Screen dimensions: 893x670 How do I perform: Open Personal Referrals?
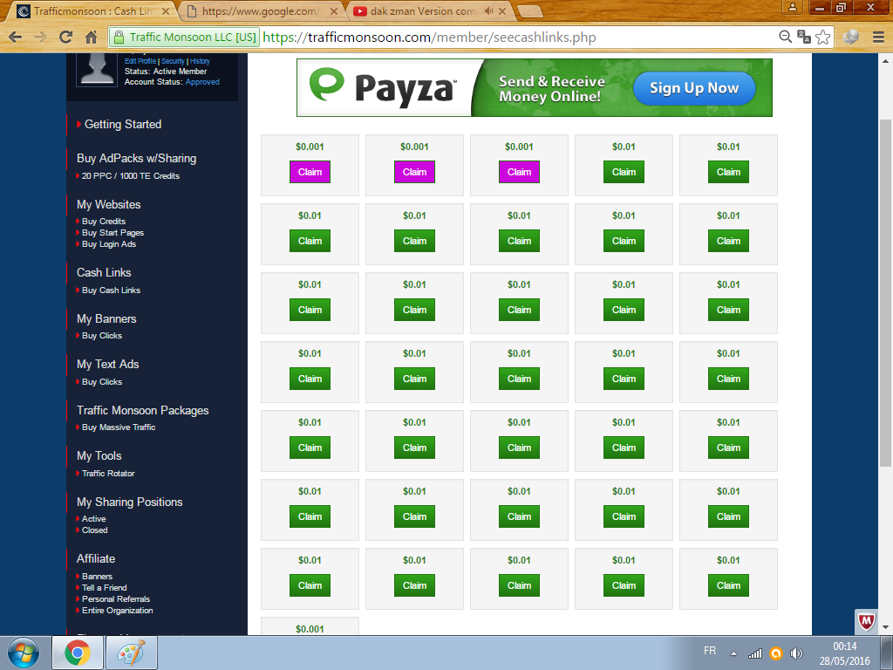tap(116, 598)
